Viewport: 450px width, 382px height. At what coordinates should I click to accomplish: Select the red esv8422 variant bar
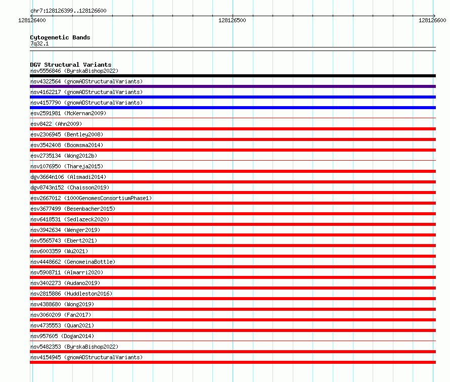coord(233,129)
